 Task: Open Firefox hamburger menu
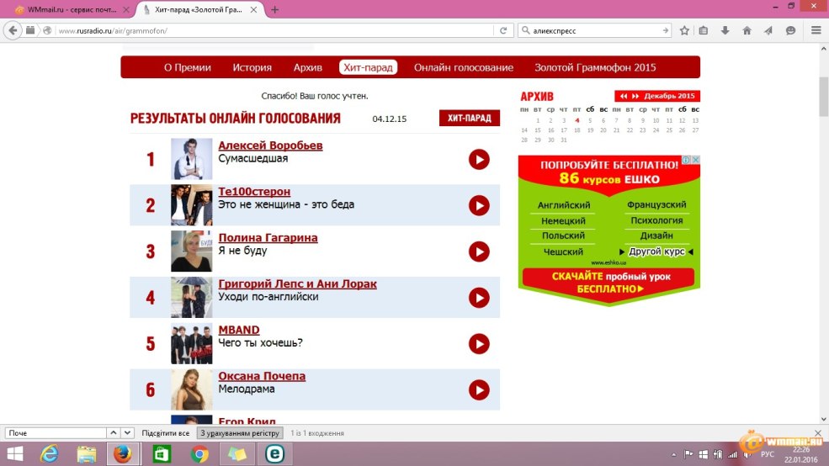point(816,30)
